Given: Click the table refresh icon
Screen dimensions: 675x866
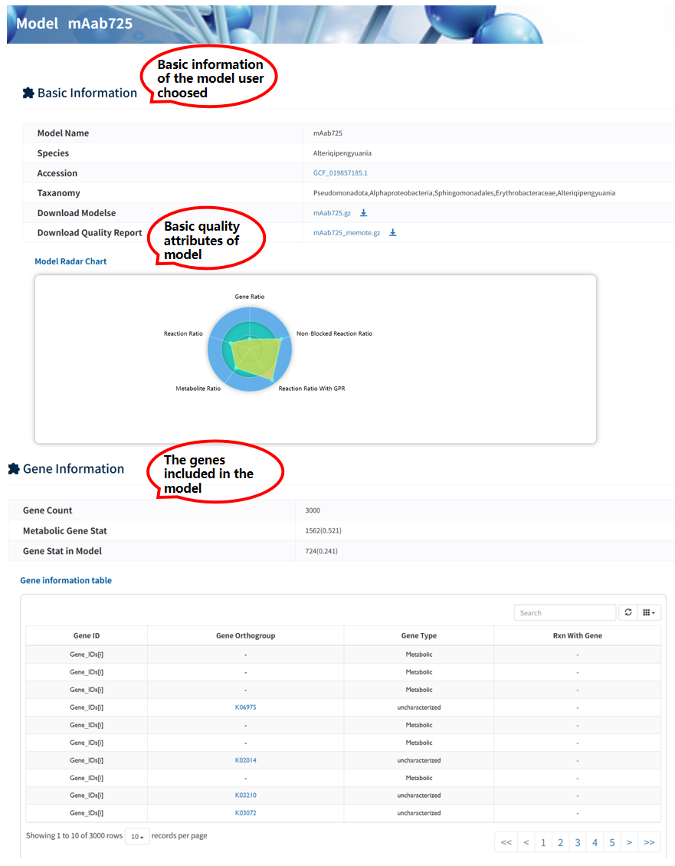Looking at the screenshot, I should pyautogui.click(x=628, y=612).
